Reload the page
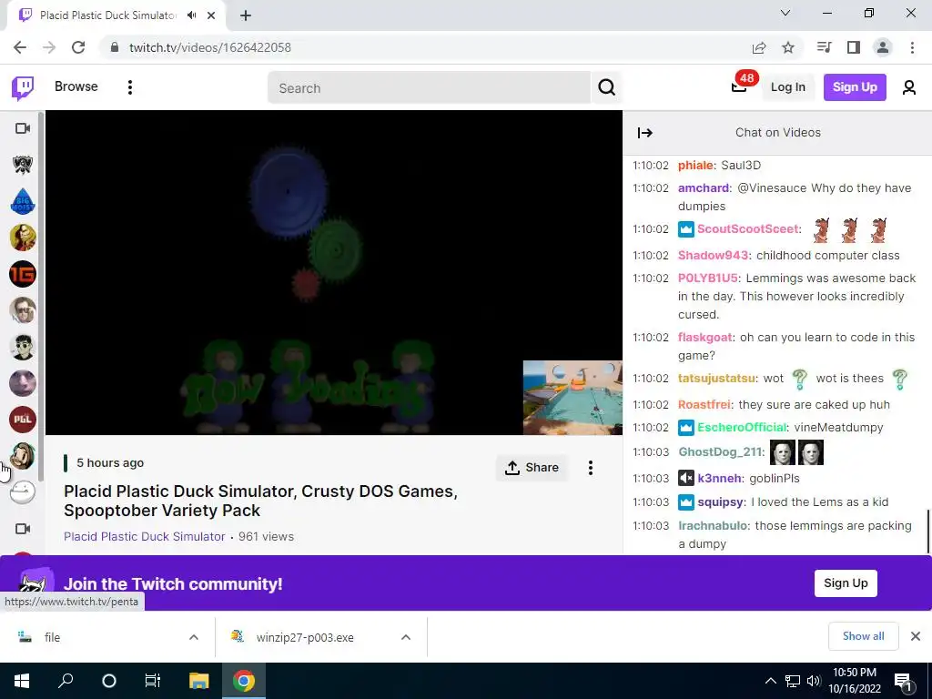The height and width of the screenshot is (699, 932). click(x=78, y=47)
